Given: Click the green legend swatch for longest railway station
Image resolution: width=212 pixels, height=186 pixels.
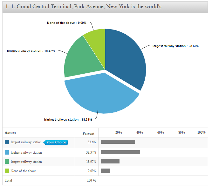Looking at the screenshot, I should (x=7, y=162).
